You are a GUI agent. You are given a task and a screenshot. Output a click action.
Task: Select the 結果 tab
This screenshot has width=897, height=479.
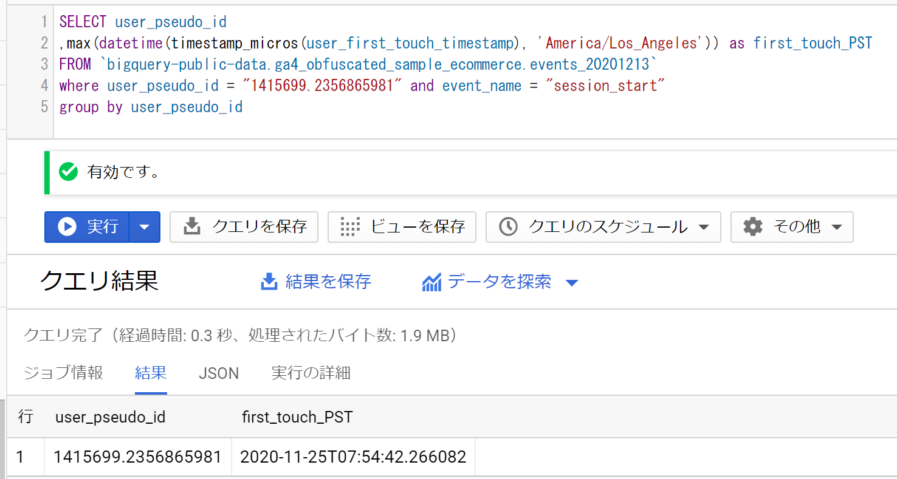pos(151,373)
